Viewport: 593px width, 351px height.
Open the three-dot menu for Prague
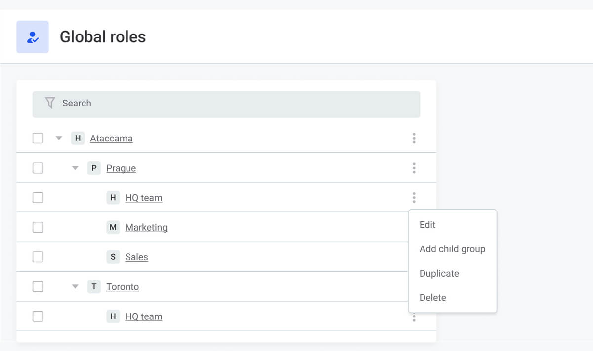click(414, 168)
